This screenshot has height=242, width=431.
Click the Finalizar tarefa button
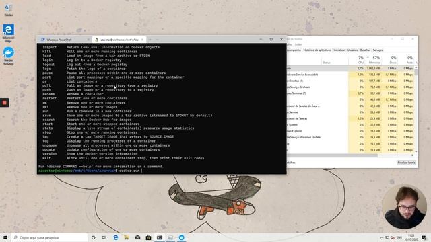click(406, 163)
